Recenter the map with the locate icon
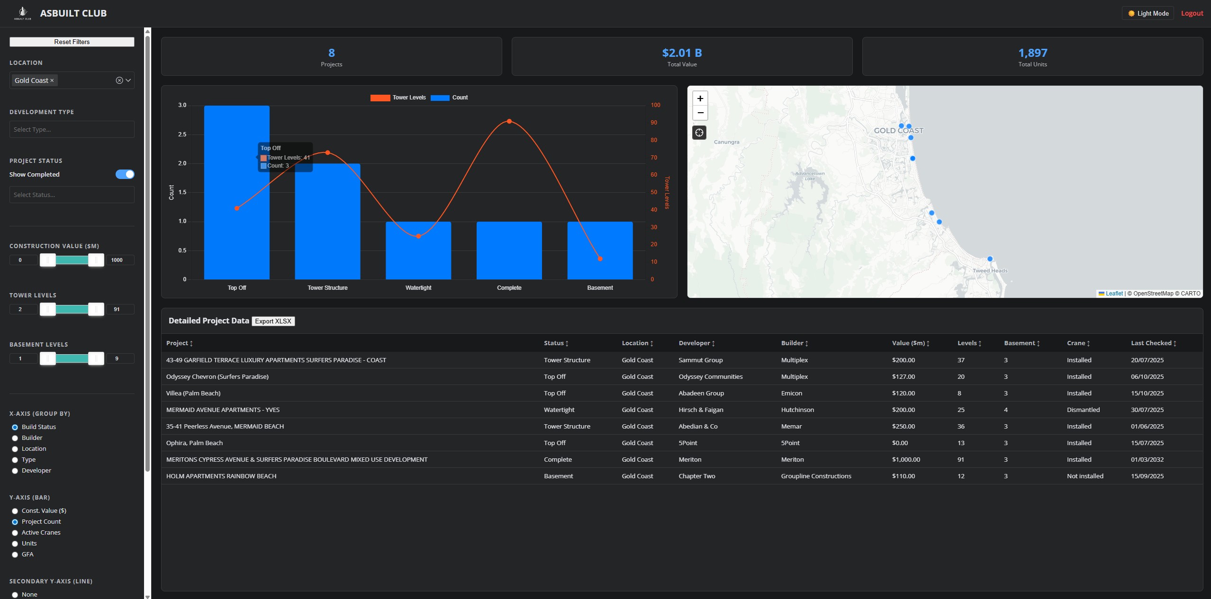Image resolution: width=1211 pixels, height=599 pixels. tap(699, 133)
